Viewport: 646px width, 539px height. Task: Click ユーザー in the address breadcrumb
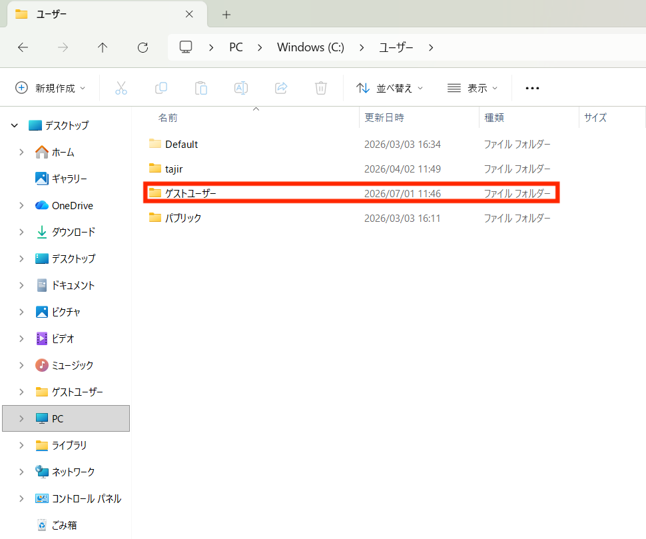coord(396,47)
